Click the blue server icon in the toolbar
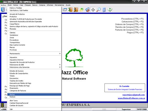Screen dimensions: 148x111 point(3,9)
